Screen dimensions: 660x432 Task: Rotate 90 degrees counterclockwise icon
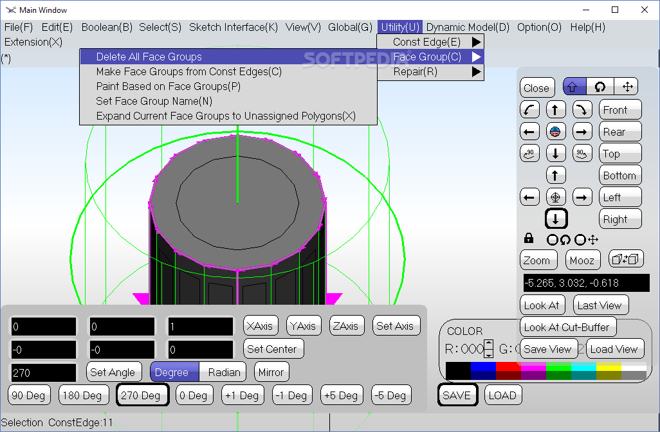(x=529, y=153)
